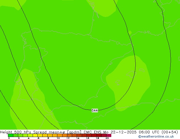Click the "06:00 UTC" time text
This screenshot has height=139, width=180.
pos(149,132)
